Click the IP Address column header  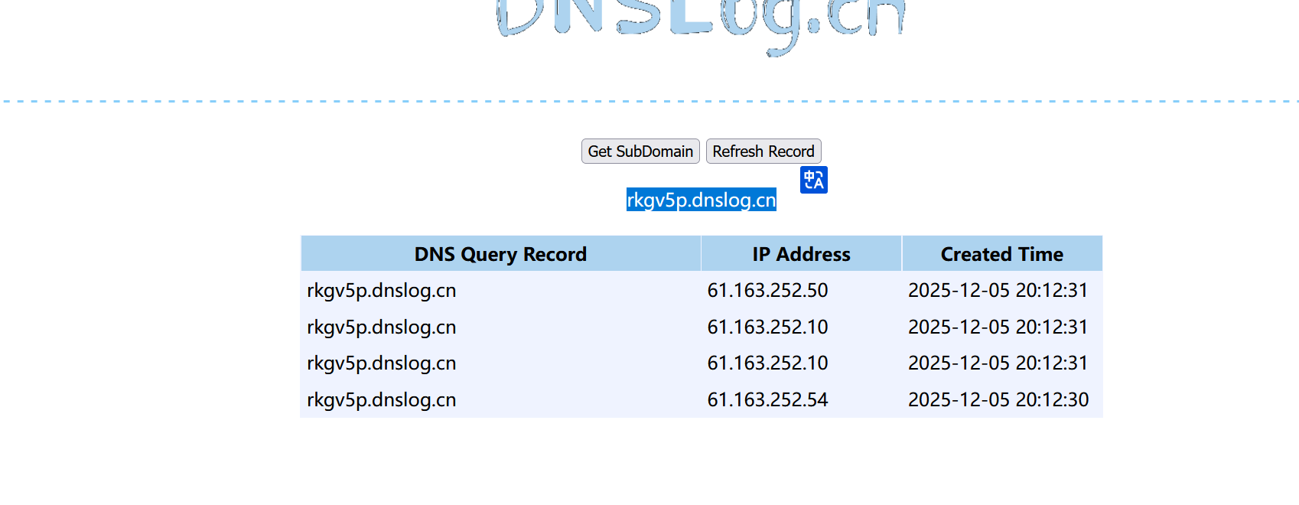click(x=801, y=254)
